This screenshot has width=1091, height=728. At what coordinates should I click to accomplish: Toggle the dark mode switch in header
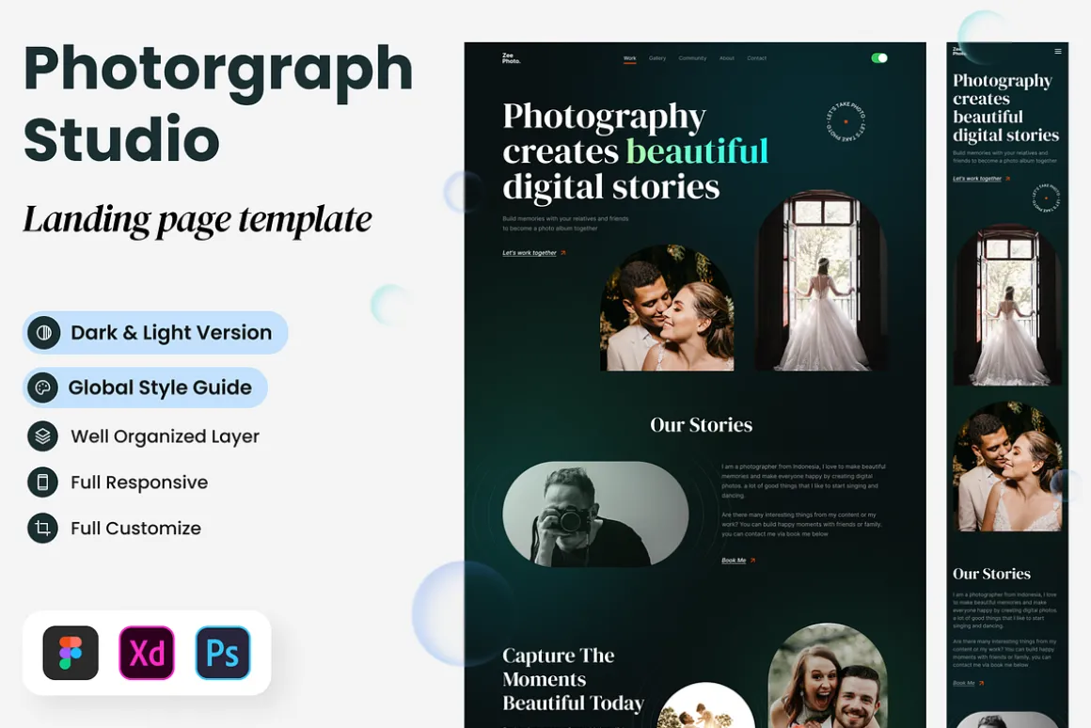(879, 58)
